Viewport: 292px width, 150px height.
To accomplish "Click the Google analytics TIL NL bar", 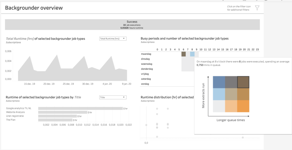I will [80, 108].
